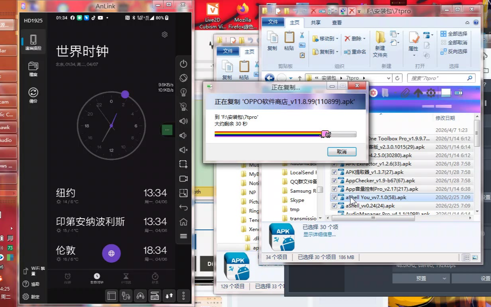The image size is (491, 307).
Task: Expand the 移动到 (Move to) dropdown
Action: click(x=337, y=39)
